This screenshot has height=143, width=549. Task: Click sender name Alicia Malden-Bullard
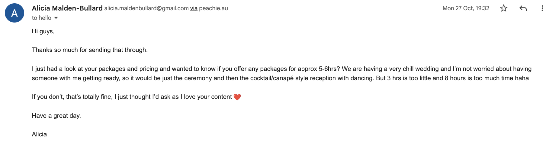(x=67, y=8)
